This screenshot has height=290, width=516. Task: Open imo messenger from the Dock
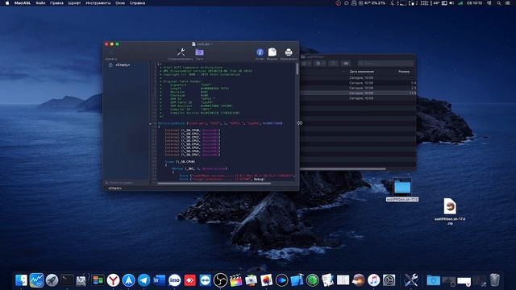(174, 280)
